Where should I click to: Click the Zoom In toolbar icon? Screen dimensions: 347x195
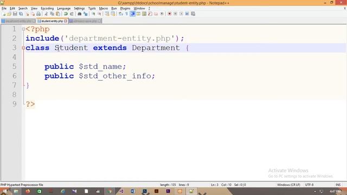tap(93, 14)
